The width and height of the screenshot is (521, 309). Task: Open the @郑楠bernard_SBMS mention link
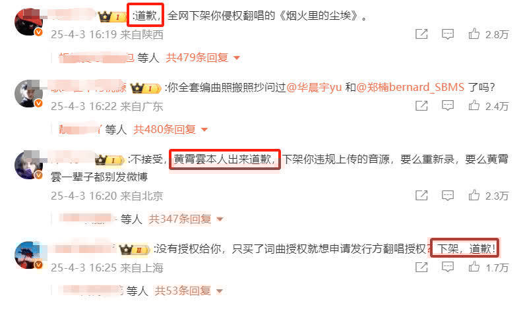(410, 87)
